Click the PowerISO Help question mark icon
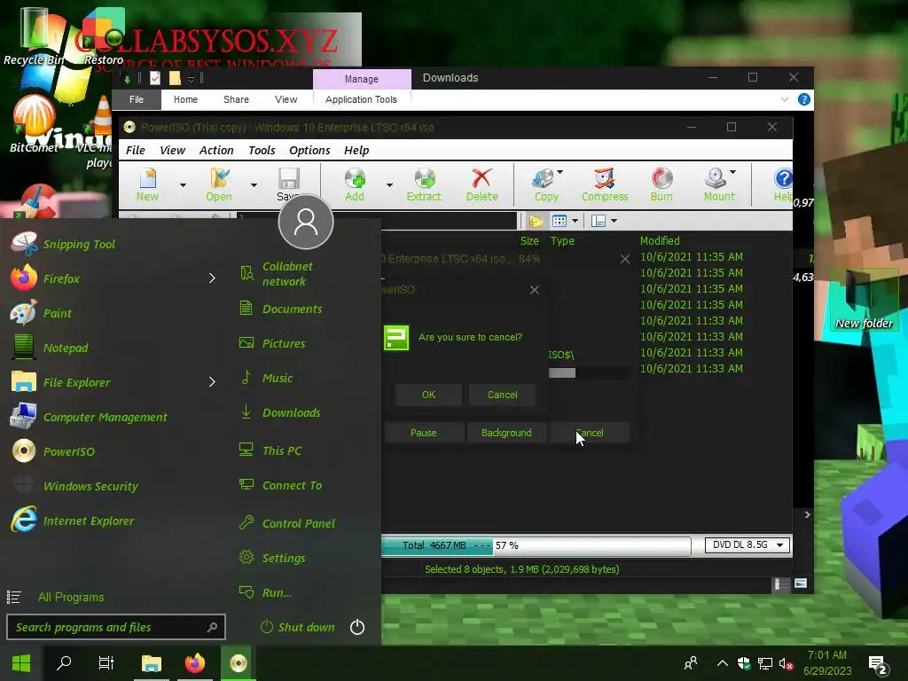908x681 pixels. tap(783, 178)
